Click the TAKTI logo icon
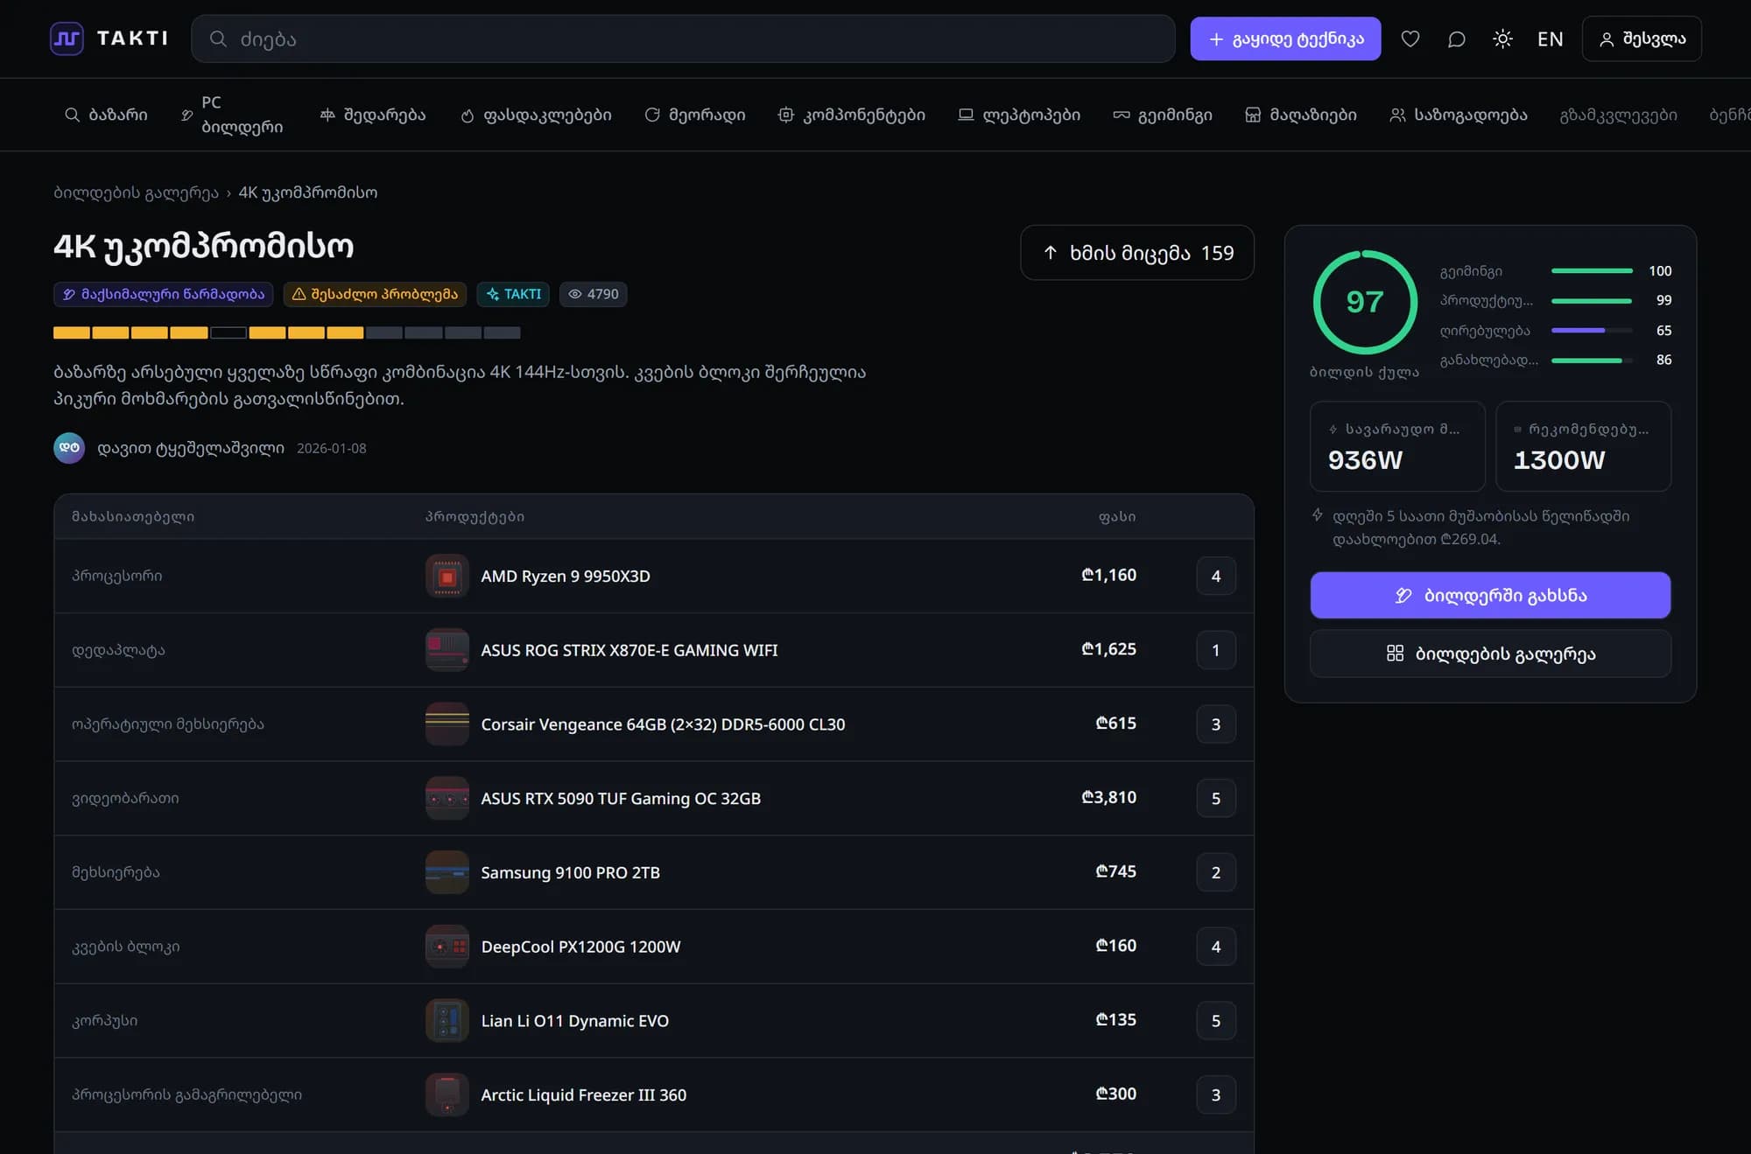 [x=67, y=38]
